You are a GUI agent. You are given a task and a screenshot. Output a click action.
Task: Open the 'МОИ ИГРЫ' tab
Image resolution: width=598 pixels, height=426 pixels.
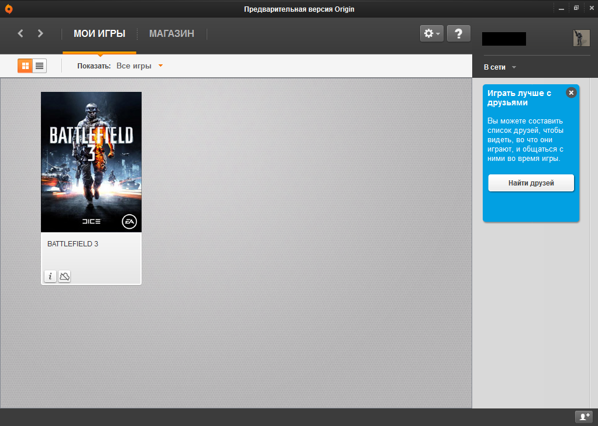pos(99,33)
